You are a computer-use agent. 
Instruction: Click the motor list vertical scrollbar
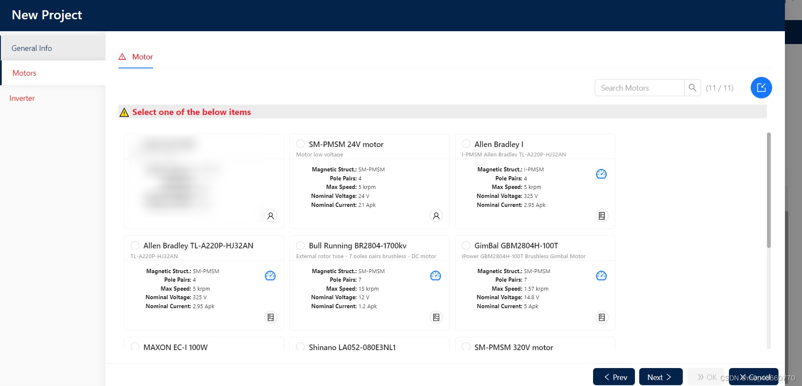coord(769,190)
